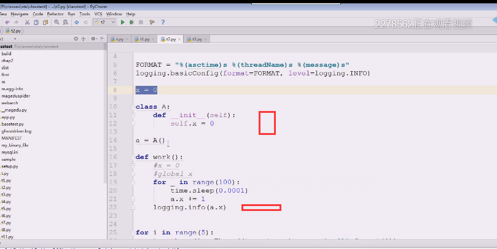
Task: Run t2 with the green play icon
Action: pyautogui.click(x=123, y=22)
